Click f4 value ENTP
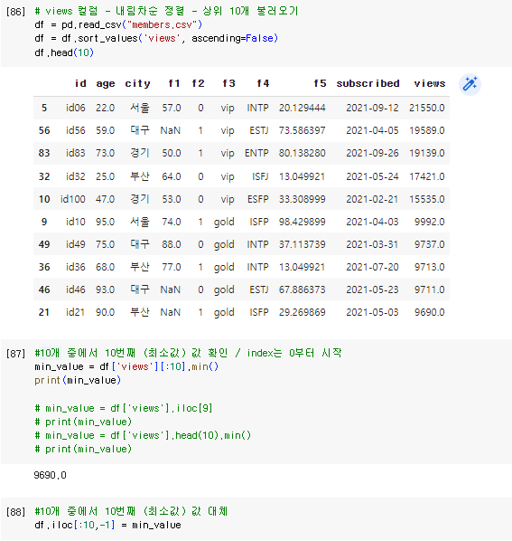The height and width of the screenshot is (541, 512). click(256, 153)
